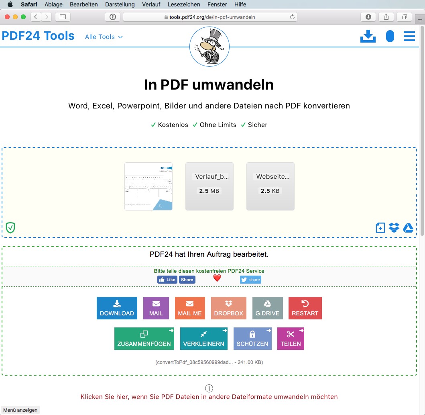The width and height of the screenshot is (425, 415).
Task: Open the ZUSAMMENFÜGEN tool
Action: click(x=144, y=339)
